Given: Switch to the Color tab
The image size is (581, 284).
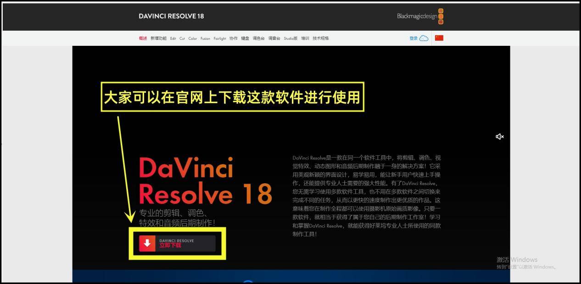Looking at the screenshot, I should click(193, 38).
